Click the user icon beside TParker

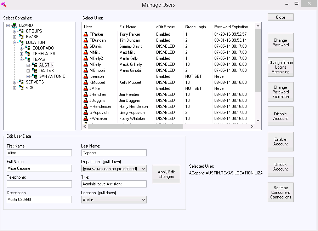(86, 34)
